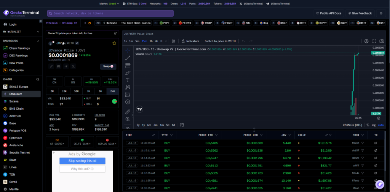This screenshot has width=390, height=192.
Task: Open the go-to-date calendar icon
Action: [182, 125]
